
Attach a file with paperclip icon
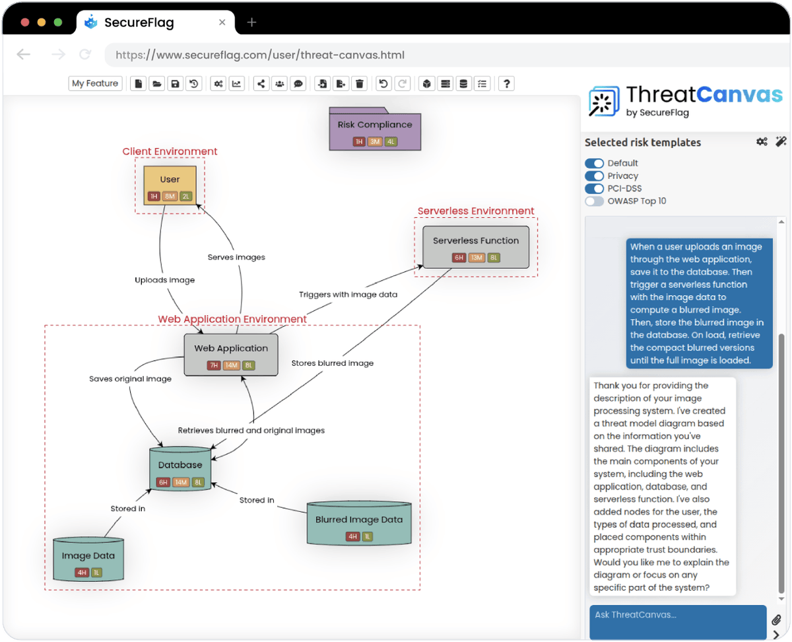[x=776, y=621]
